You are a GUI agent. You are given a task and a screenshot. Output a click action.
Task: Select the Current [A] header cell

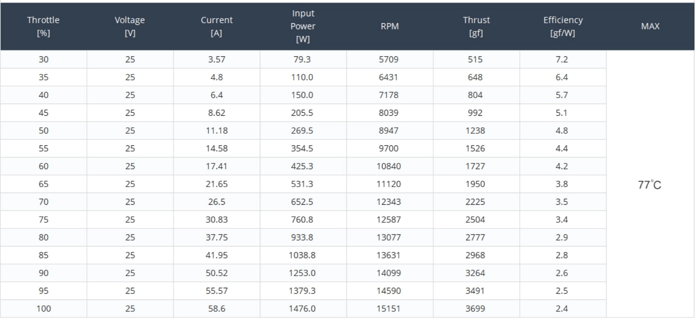[x=216, y=26]
